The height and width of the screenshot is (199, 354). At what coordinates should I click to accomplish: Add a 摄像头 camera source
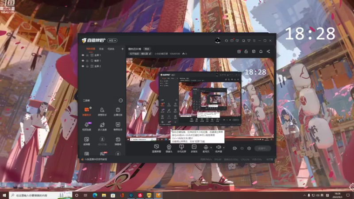pos(169,149)
